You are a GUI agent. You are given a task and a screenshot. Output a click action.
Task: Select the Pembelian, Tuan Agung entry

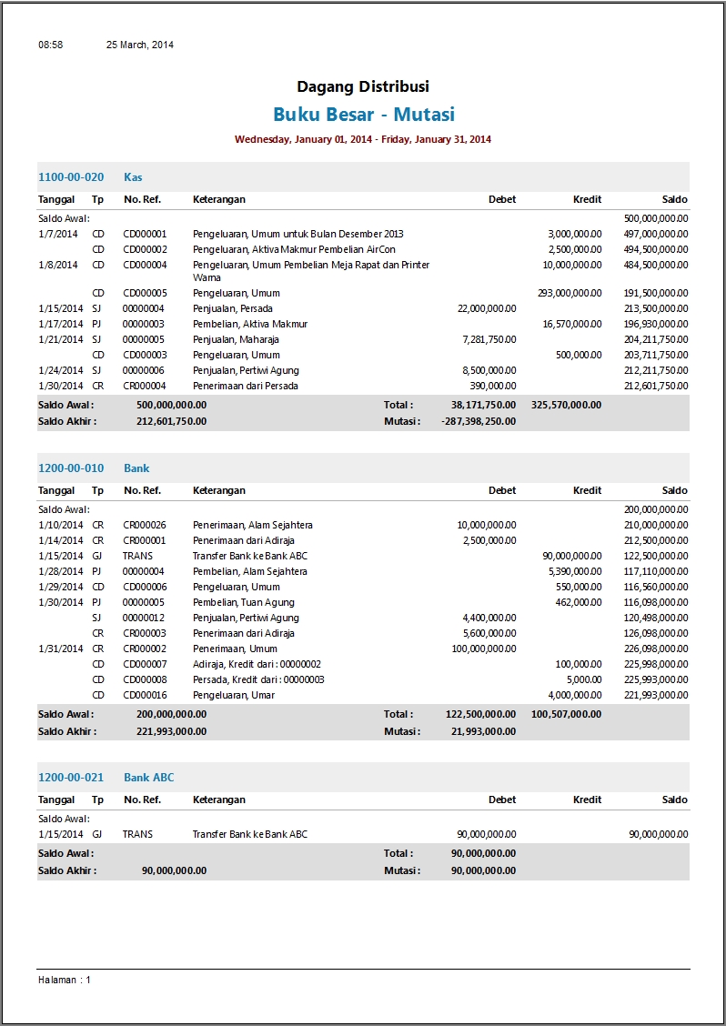point(243,602)
